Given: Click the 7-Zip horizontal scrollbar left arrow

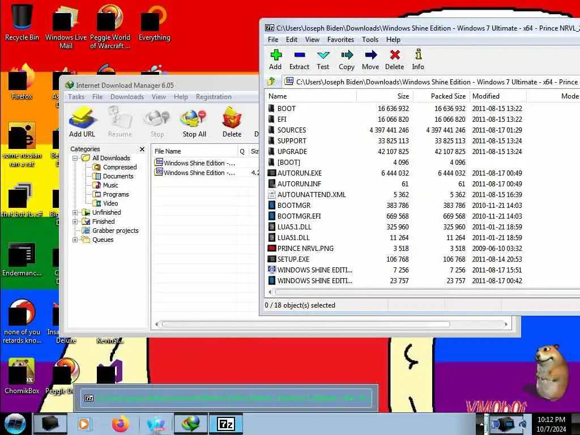Looking at the screenshot, I should point(270,292).
